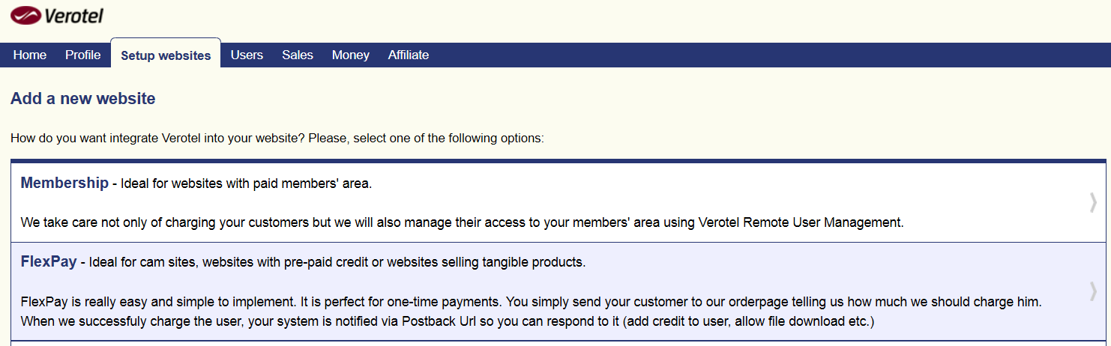
Task: Open the Affiliate tab
Action: 409,55
